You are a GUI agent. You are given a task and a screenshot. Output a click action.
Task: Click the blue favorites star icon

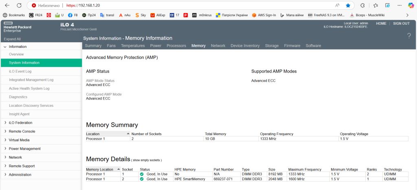point(348,5)
